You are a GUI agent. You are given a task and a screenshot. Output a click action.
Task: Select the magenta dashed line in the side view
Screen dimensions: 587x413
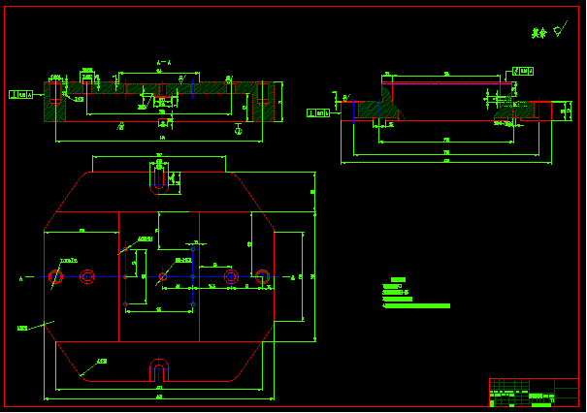(x=446, y=83)
